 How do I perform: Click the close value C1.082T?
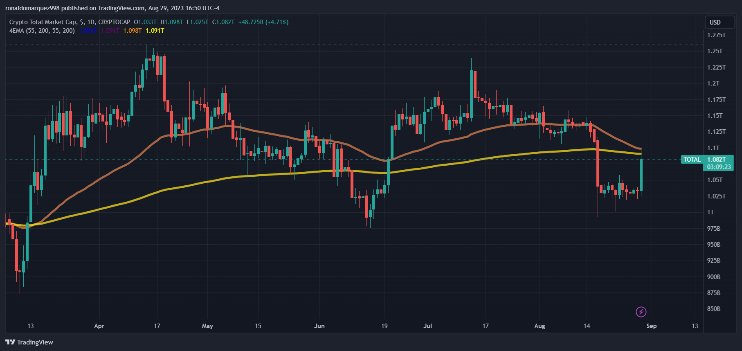223,22
